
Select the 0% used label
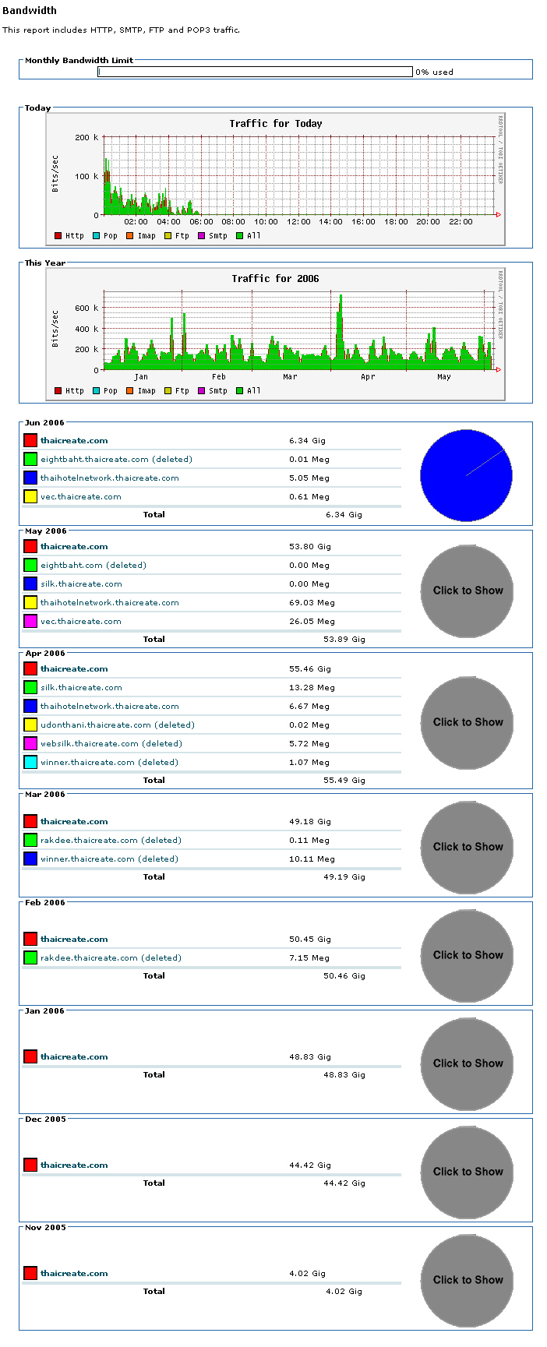pos(434,72)
